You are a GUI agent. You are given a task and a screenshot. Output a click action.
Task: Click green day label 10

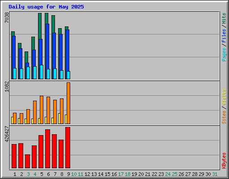tap(74, 174)
